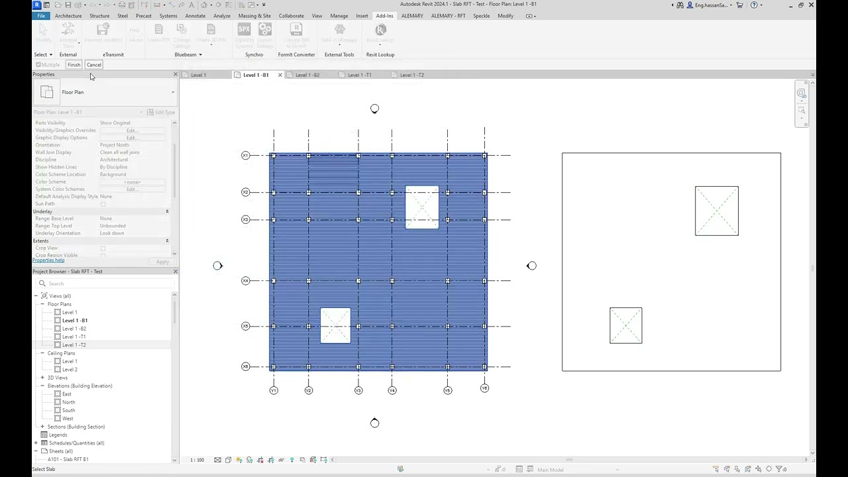This screenshot has width=848, height=477.
Task: Click the Default 3D View house icon
Action: click(x=203, y=5)
